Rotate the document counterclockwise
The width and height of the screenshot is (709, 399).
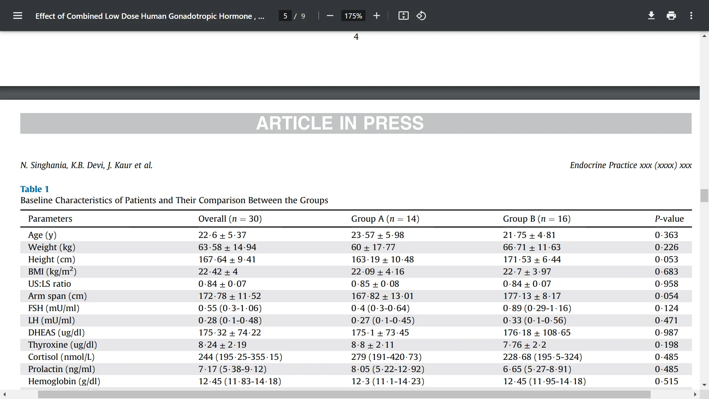[x=421, y=16]
